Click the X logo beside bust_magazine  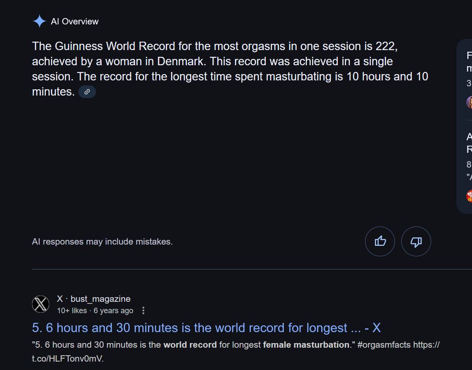41,304
